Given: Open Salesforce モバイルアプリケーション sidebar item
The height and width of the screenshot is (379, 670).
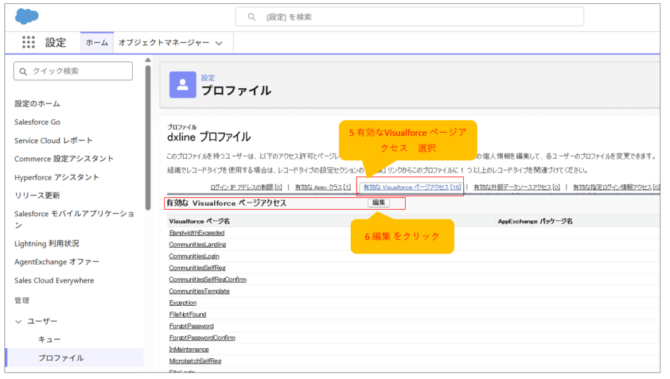Looking at the screenshot, I should (75, 219).
